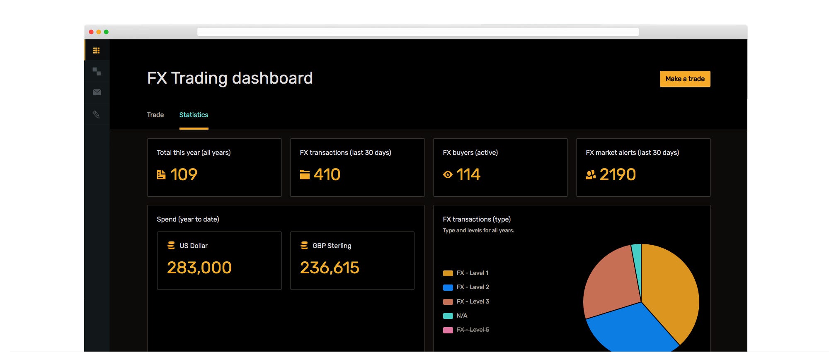
Task: Click the 2190 market alerts value
Action: (x=618, y=174)
